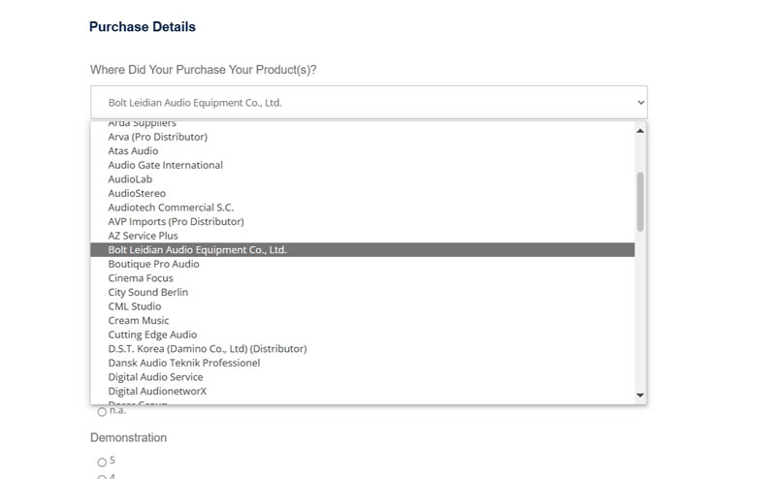Select Audio Gate International
Image resolution: width=776 pixels, height=479 pixels.
(x=165, y=165)
